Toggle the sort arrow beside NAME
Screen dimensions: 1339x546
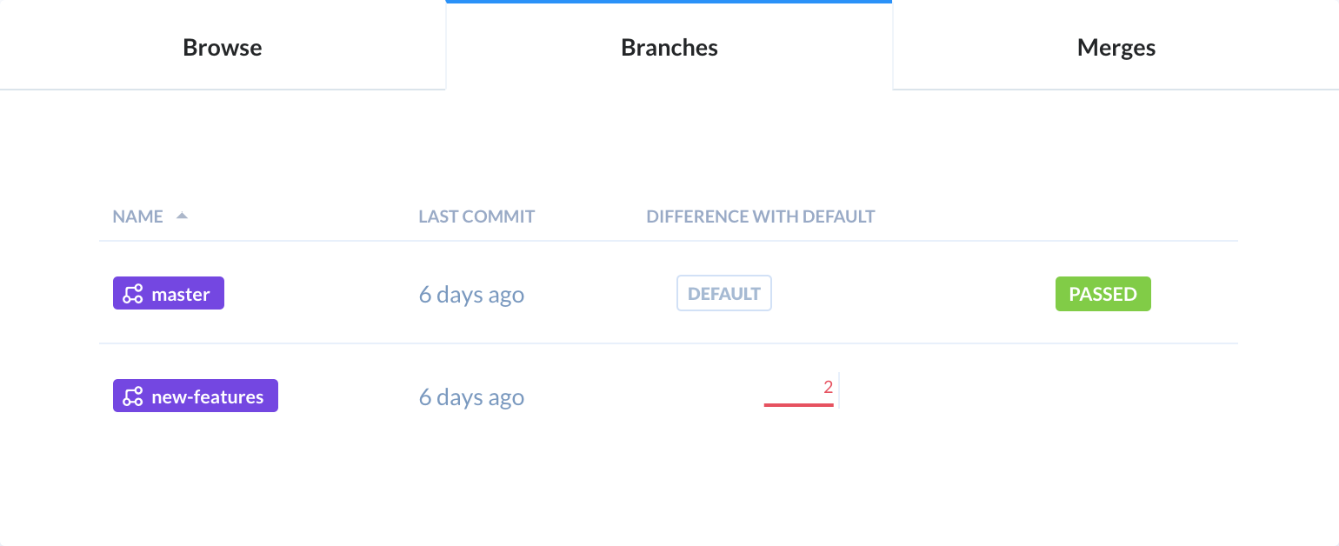(x=182, y=216)
